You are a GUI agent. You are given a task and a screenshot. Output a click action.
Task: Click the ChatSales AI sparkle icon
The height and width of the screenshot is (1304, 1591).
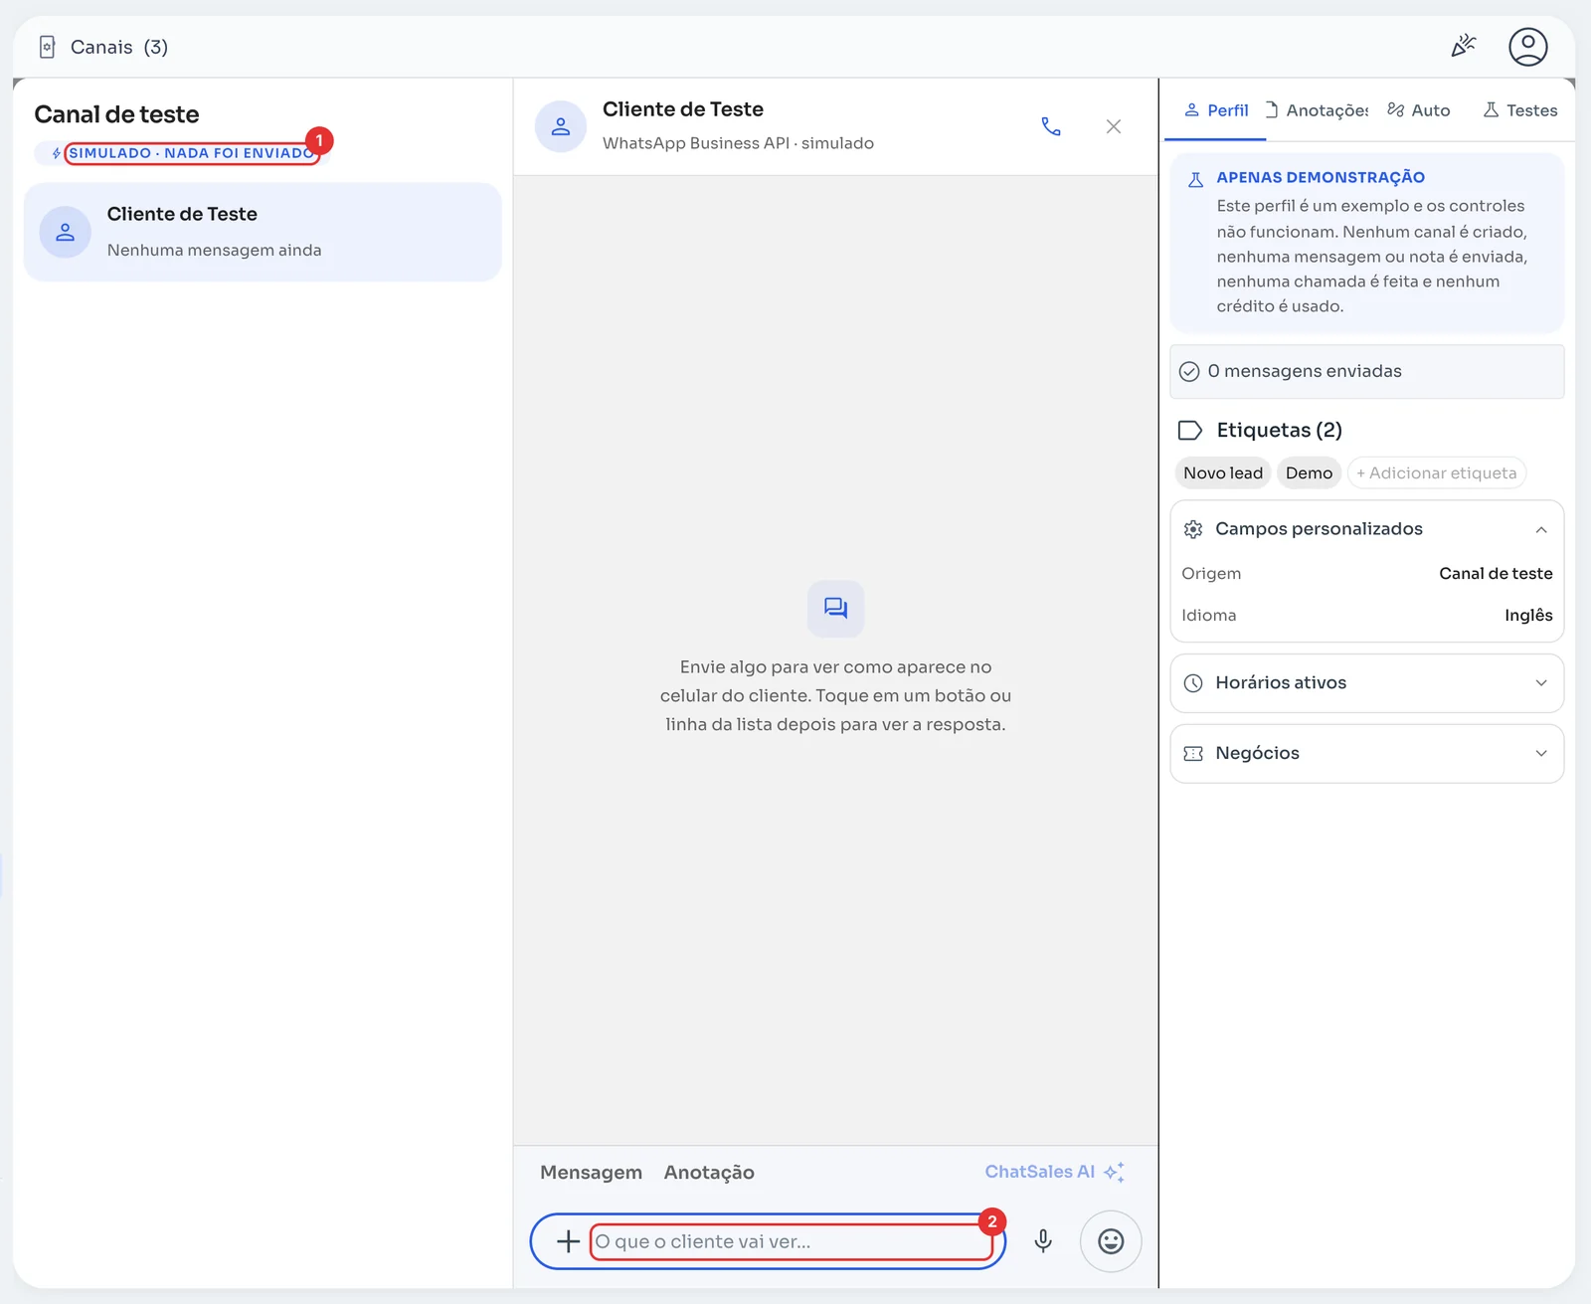point(1115,1172)
